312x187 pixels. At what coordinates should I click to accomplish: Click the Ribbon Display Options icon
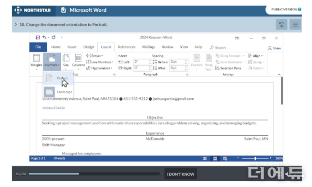pyautogui.click(x=237, y=38)
